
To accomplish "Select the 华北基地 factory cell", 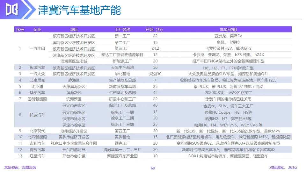I will [122, 74].
